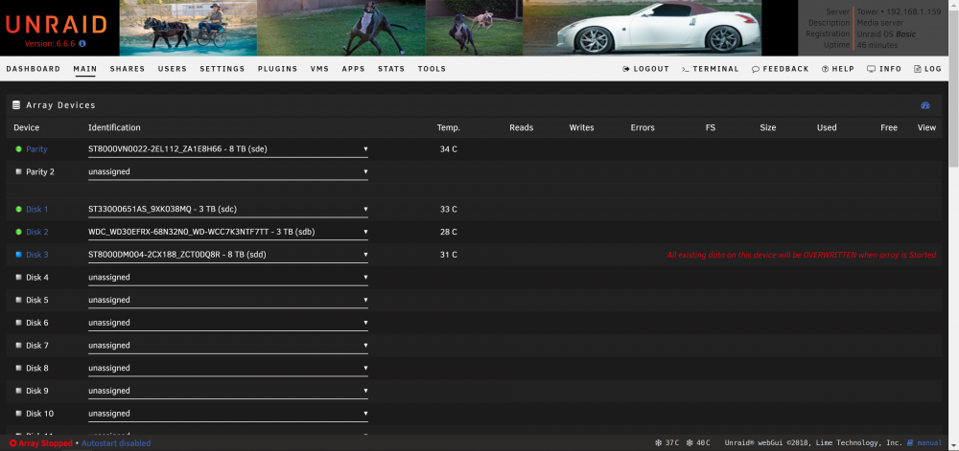Open the Disk 3 device dropdown
The image size is (959, 451).
pos(228,255)
